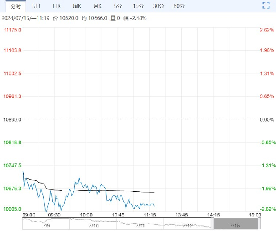Screen dimensions: 276x231
Task: Click the highlighted 7/15 range in navigator
Action: pos(235,224)
